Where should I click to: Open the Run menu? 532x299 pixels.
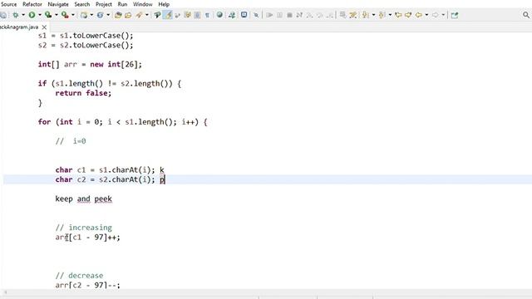point(122,4)
